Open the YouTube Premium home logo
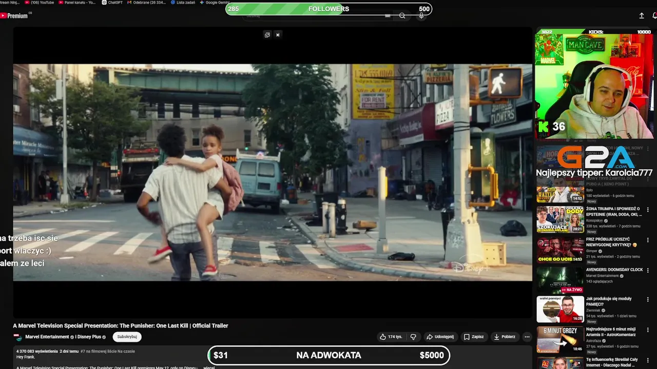 [x=14, y=16]
